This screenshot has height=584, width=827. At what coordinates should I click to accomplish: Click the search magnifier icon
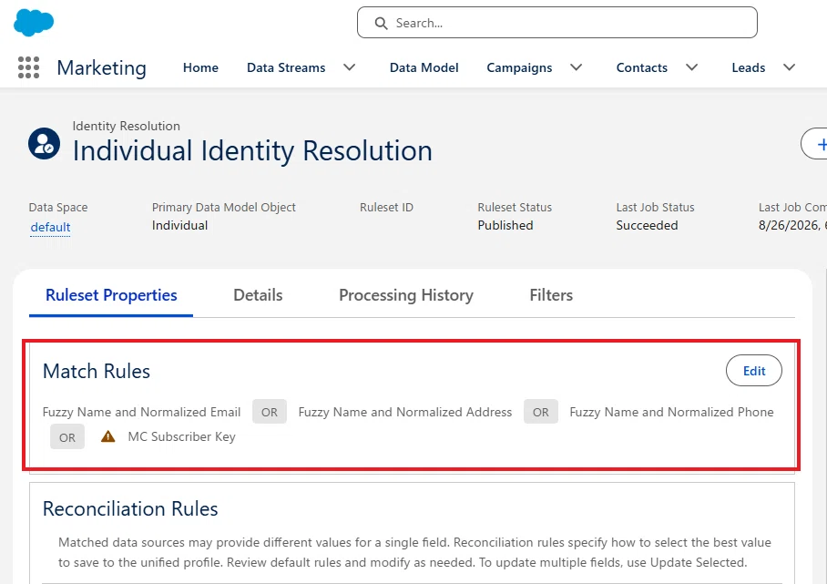click(381, 23)
